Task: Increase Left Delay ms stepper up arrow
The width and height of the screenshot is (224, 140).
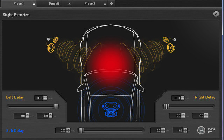Action: (x=45, y=97)
